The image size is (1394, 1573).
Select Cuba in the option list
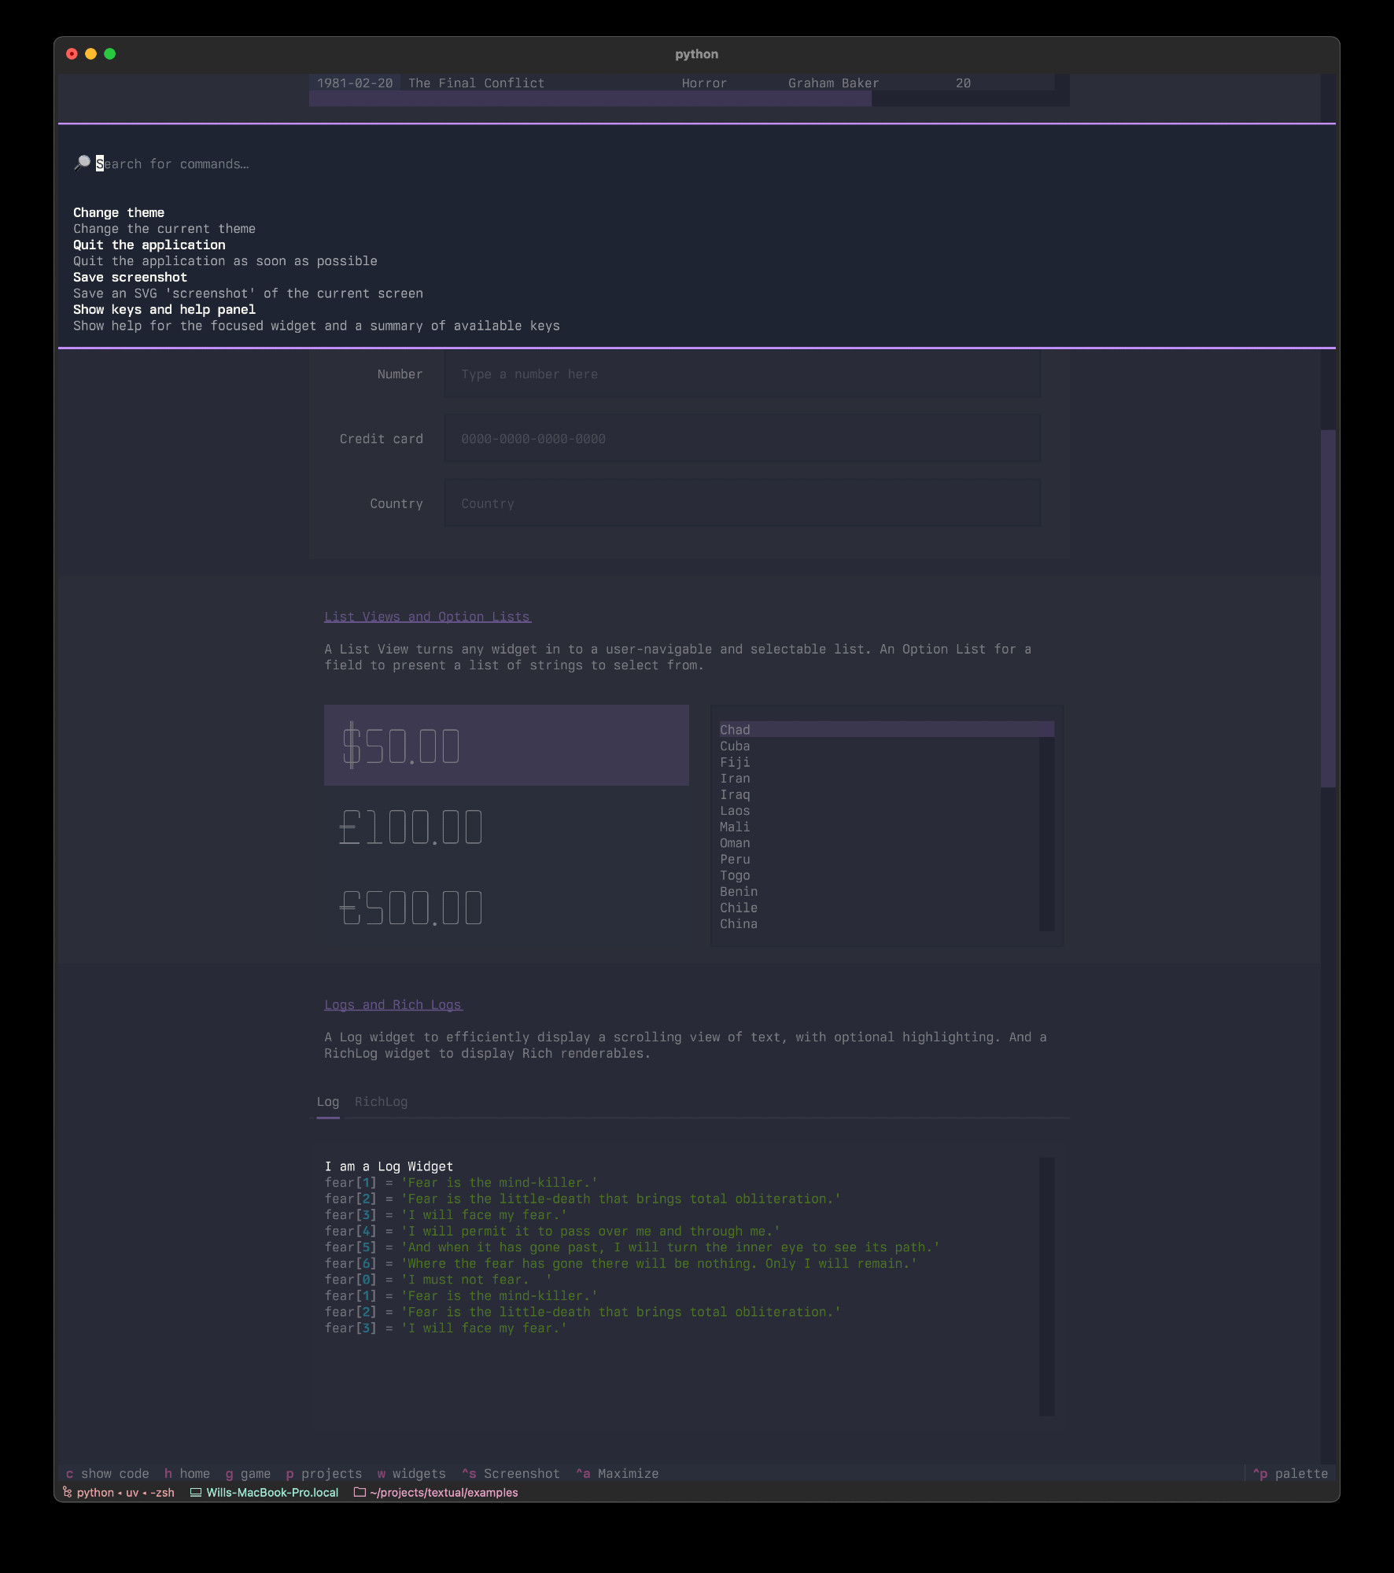pyautogui.click(x=880, y=746)
